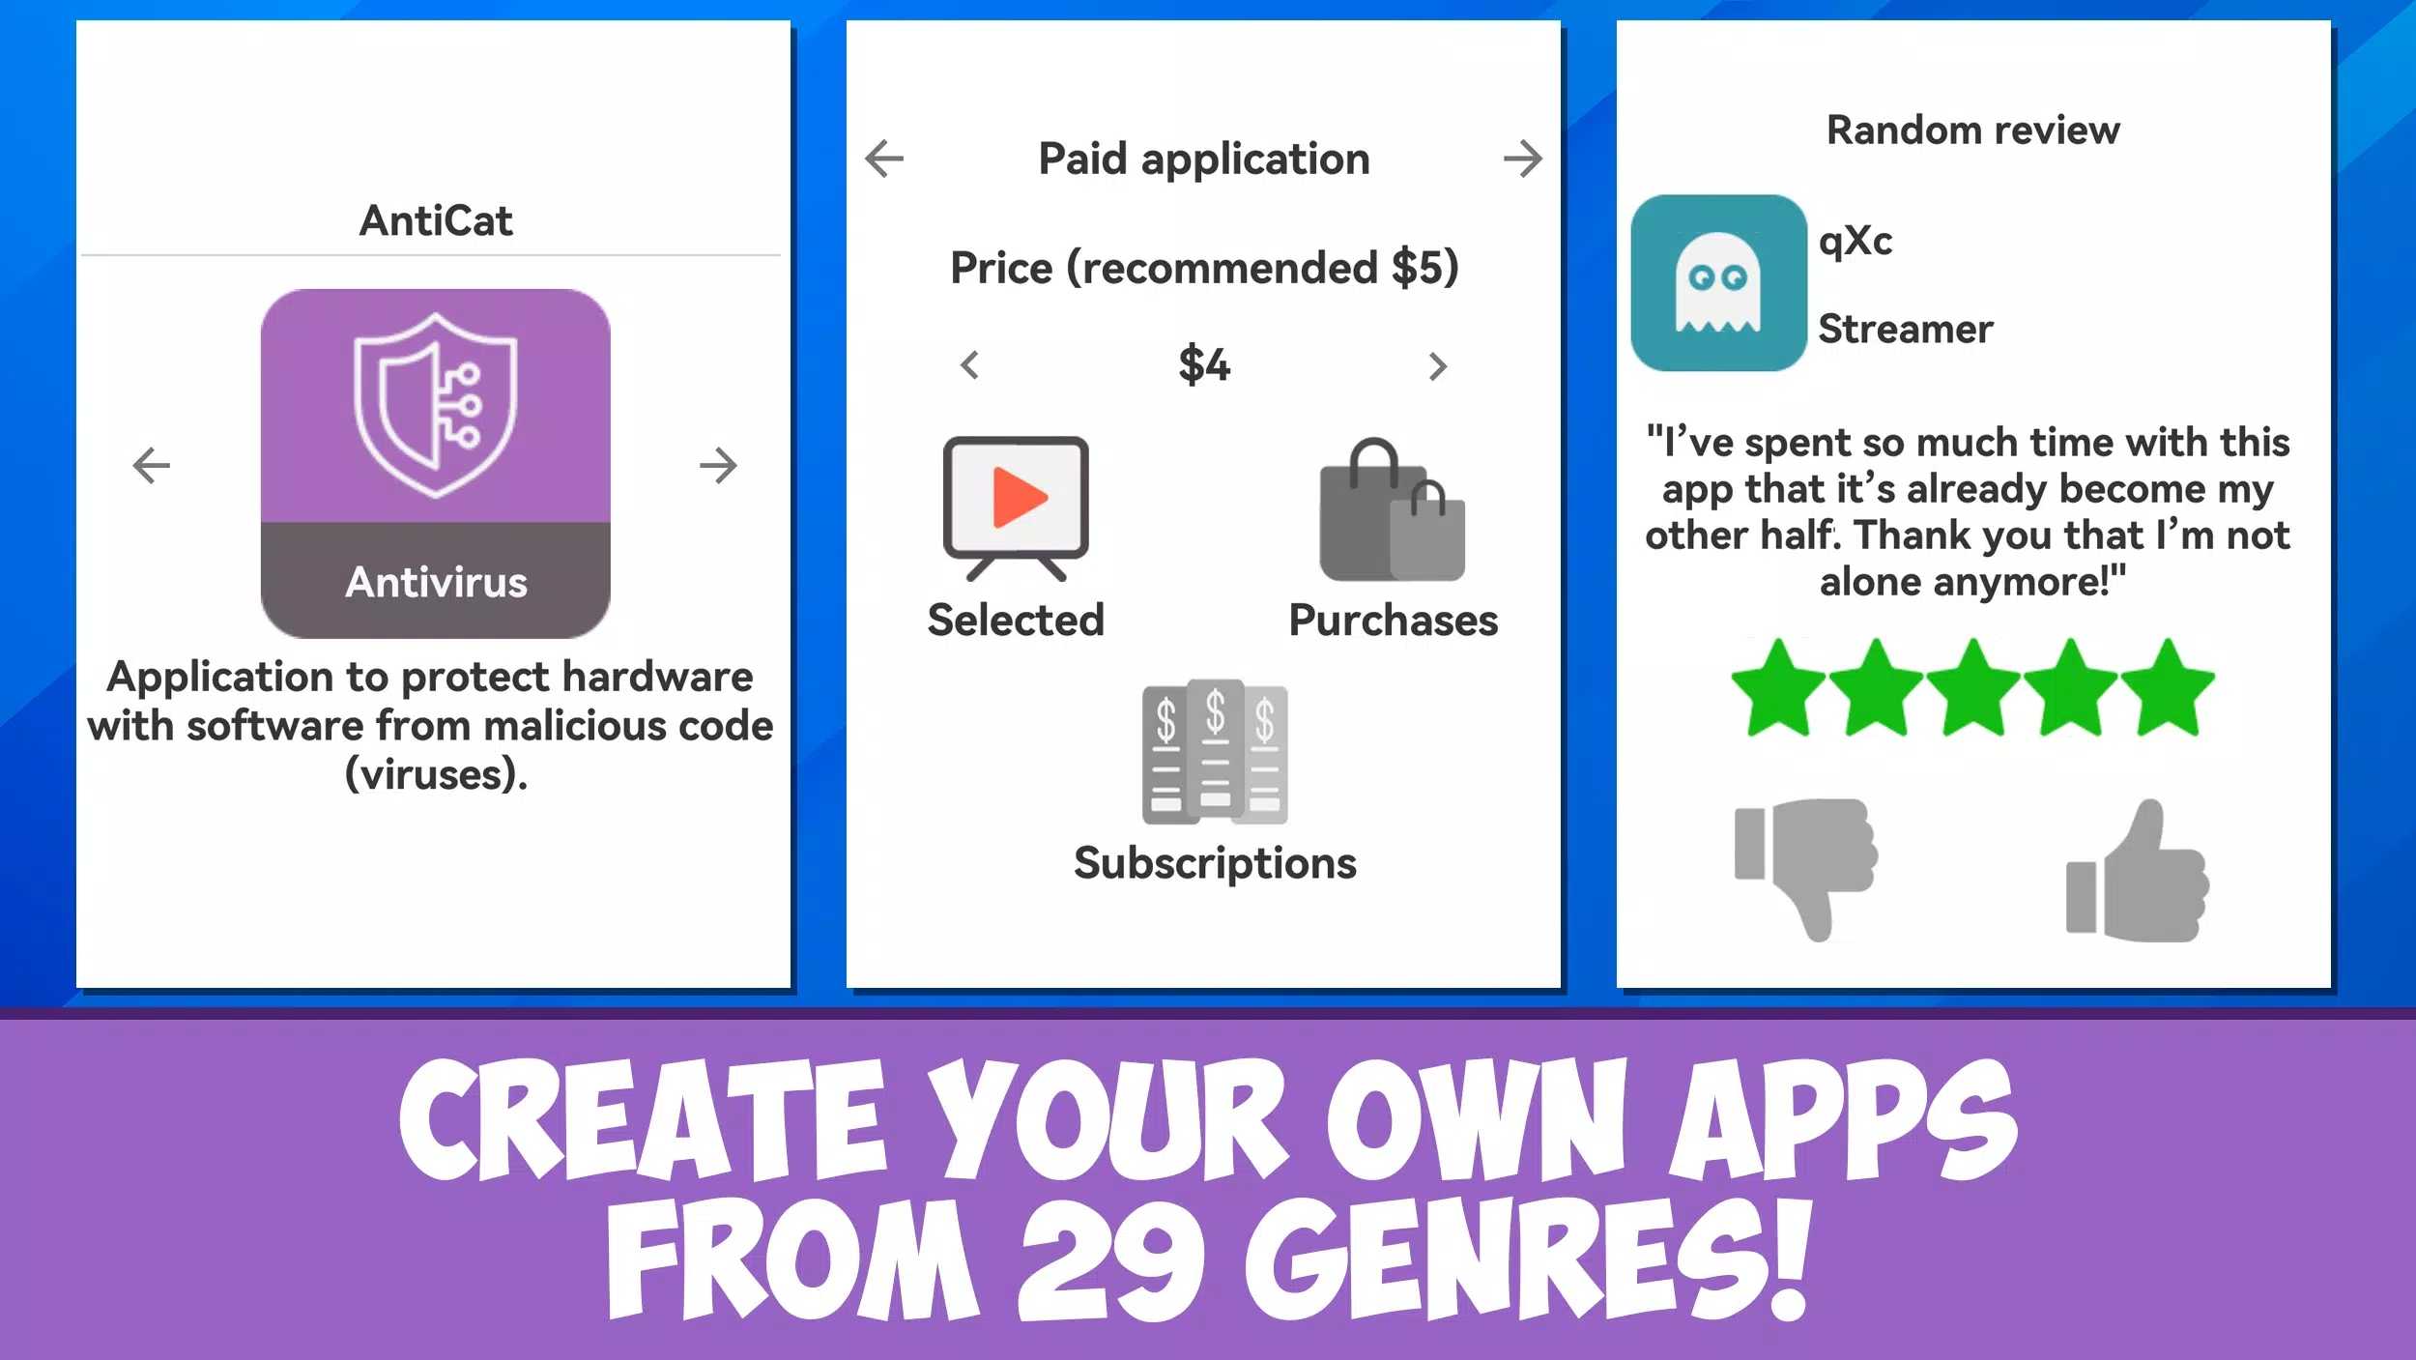This screenshot has width=2416, height=1360.
Task: Select the Antivirus app icon
Action: 435,462
